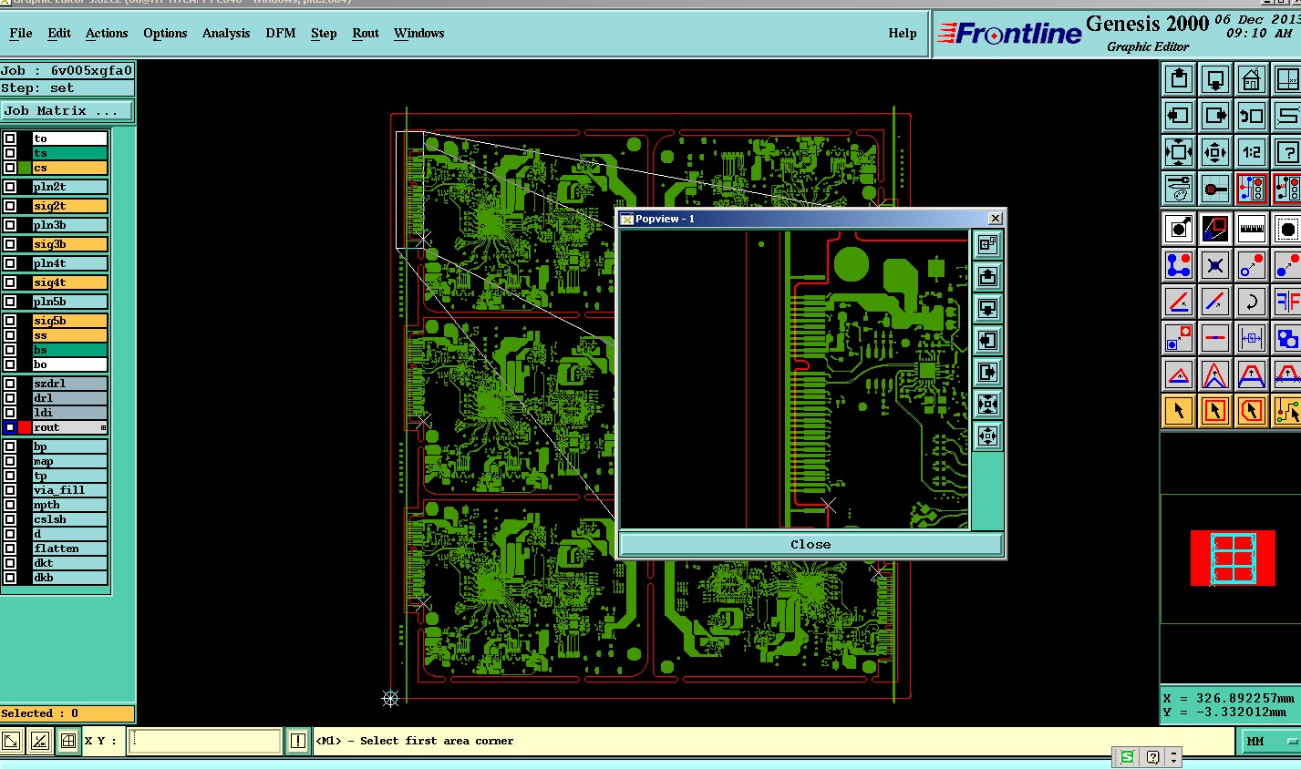Viewport: 1301px width, 769px height.
Task: Click the black circle with arrow feature icon
Action: (1179, 229)
